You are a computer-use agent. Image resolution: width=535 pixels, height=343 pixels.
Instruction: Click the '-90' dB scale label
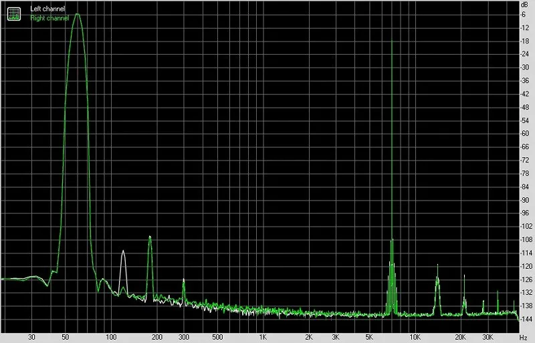tap(524, 201)
